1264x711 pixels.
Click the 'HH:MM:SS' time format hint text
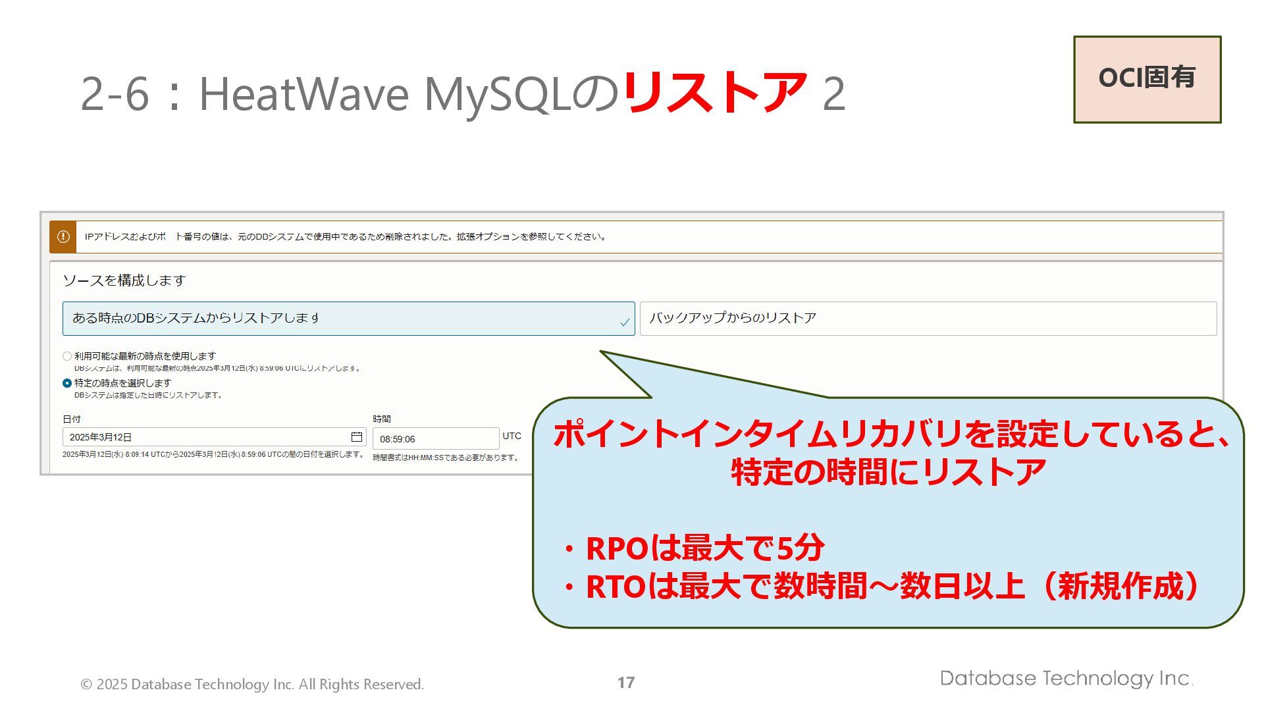pos(446,458)
